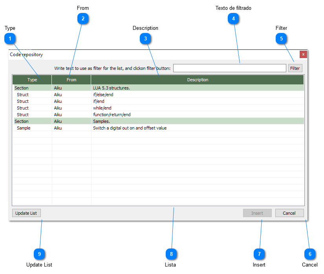
Task: Select the 'function/return/end' struct row
Action: click(158, 115)
